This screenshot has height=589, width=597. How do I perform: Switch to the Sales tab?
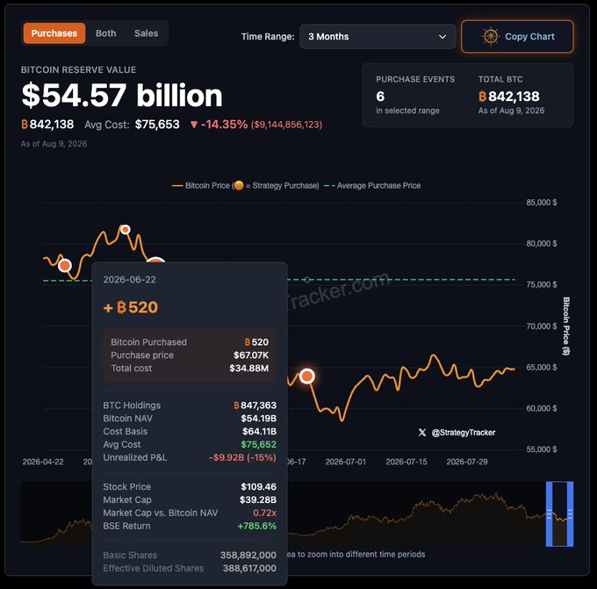(x=146, y=33)
